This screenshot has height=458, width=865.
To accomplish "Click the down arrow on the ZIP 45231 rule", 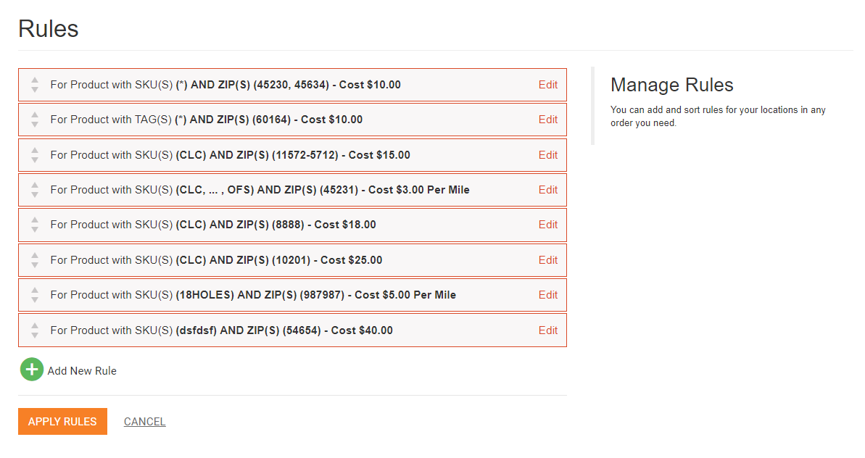I will [35, 195].
